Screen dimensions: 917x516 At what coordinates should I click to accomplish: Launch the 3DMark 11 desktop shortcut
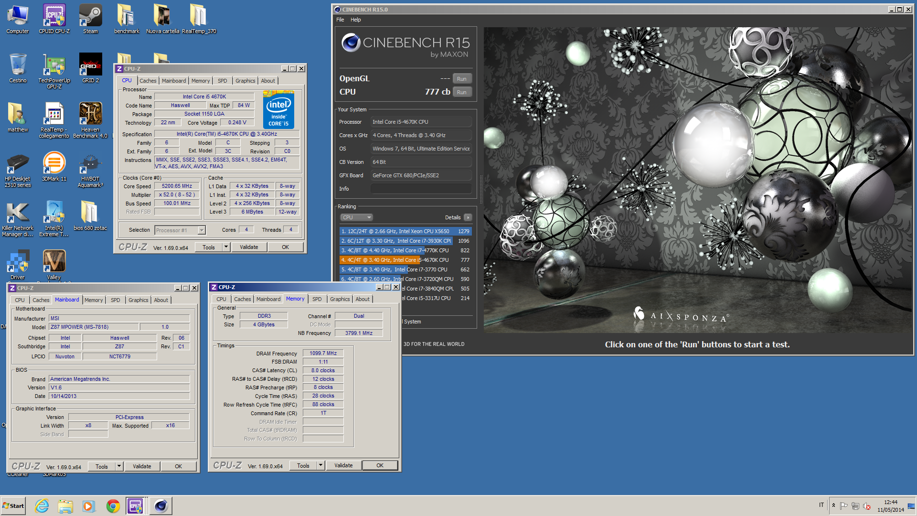coord(54,167)
